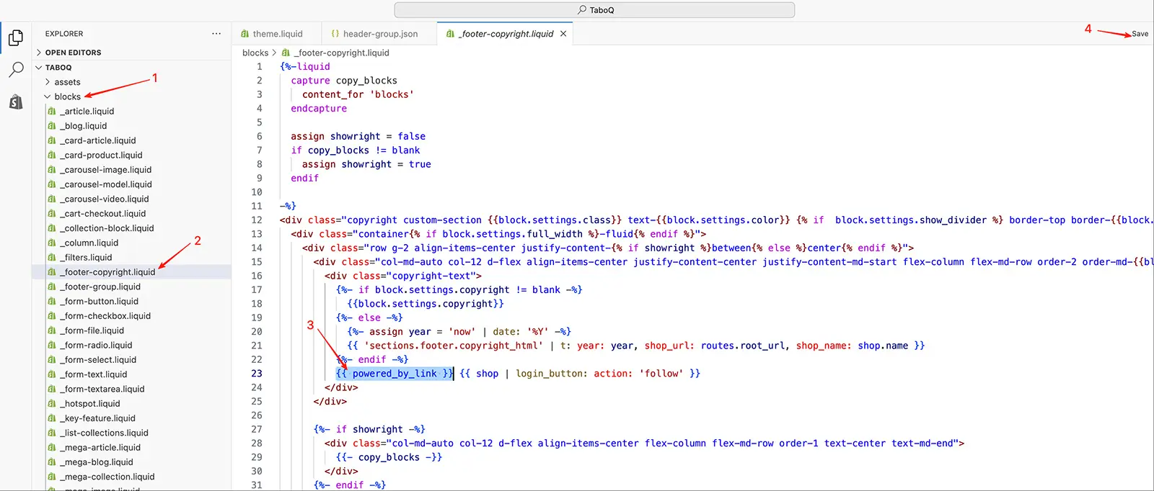1154x491 pixels.
Task: Close the _footer-copyright.liquid tab
Action: tap(563, 34)
